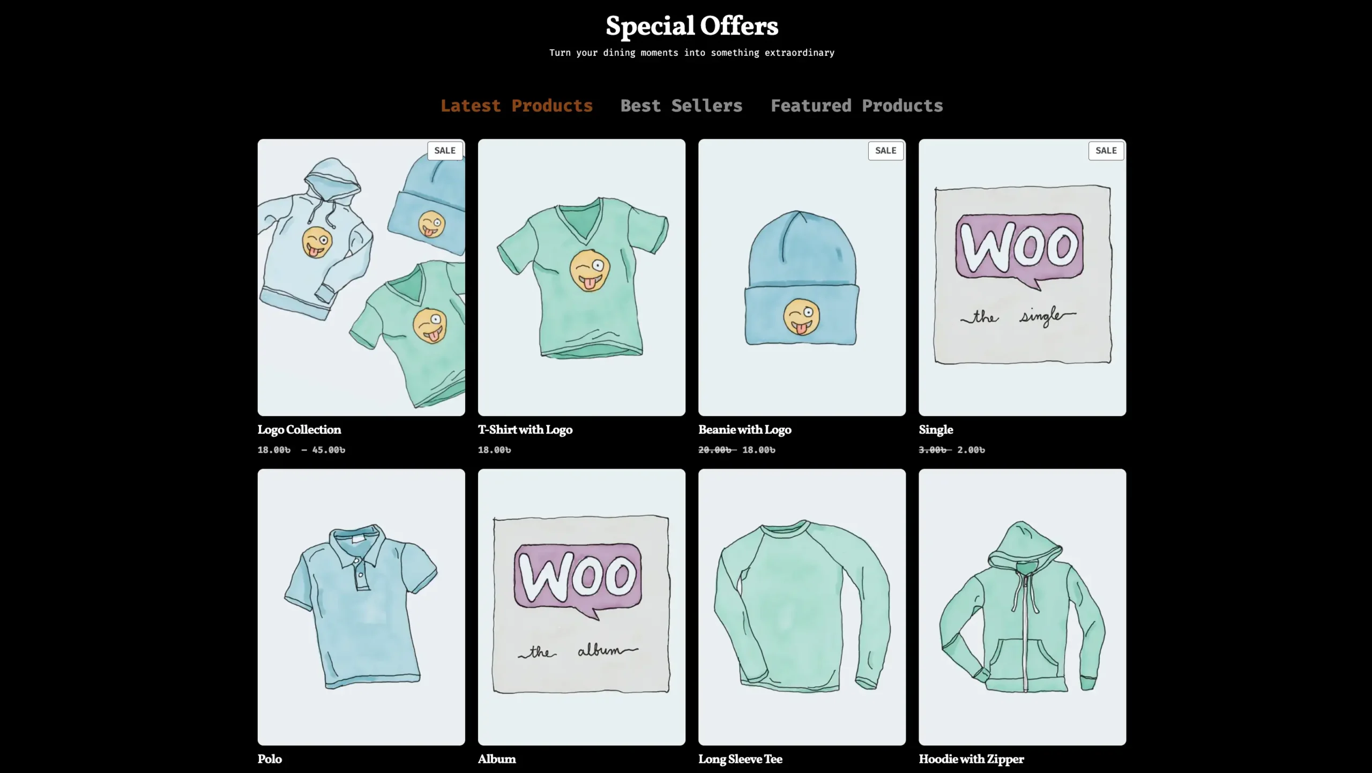
Task: Click the Album cover product image
Action: [581, 607]
